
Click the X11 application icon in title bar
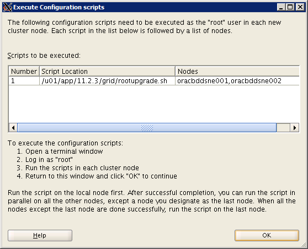click(8, 7)
